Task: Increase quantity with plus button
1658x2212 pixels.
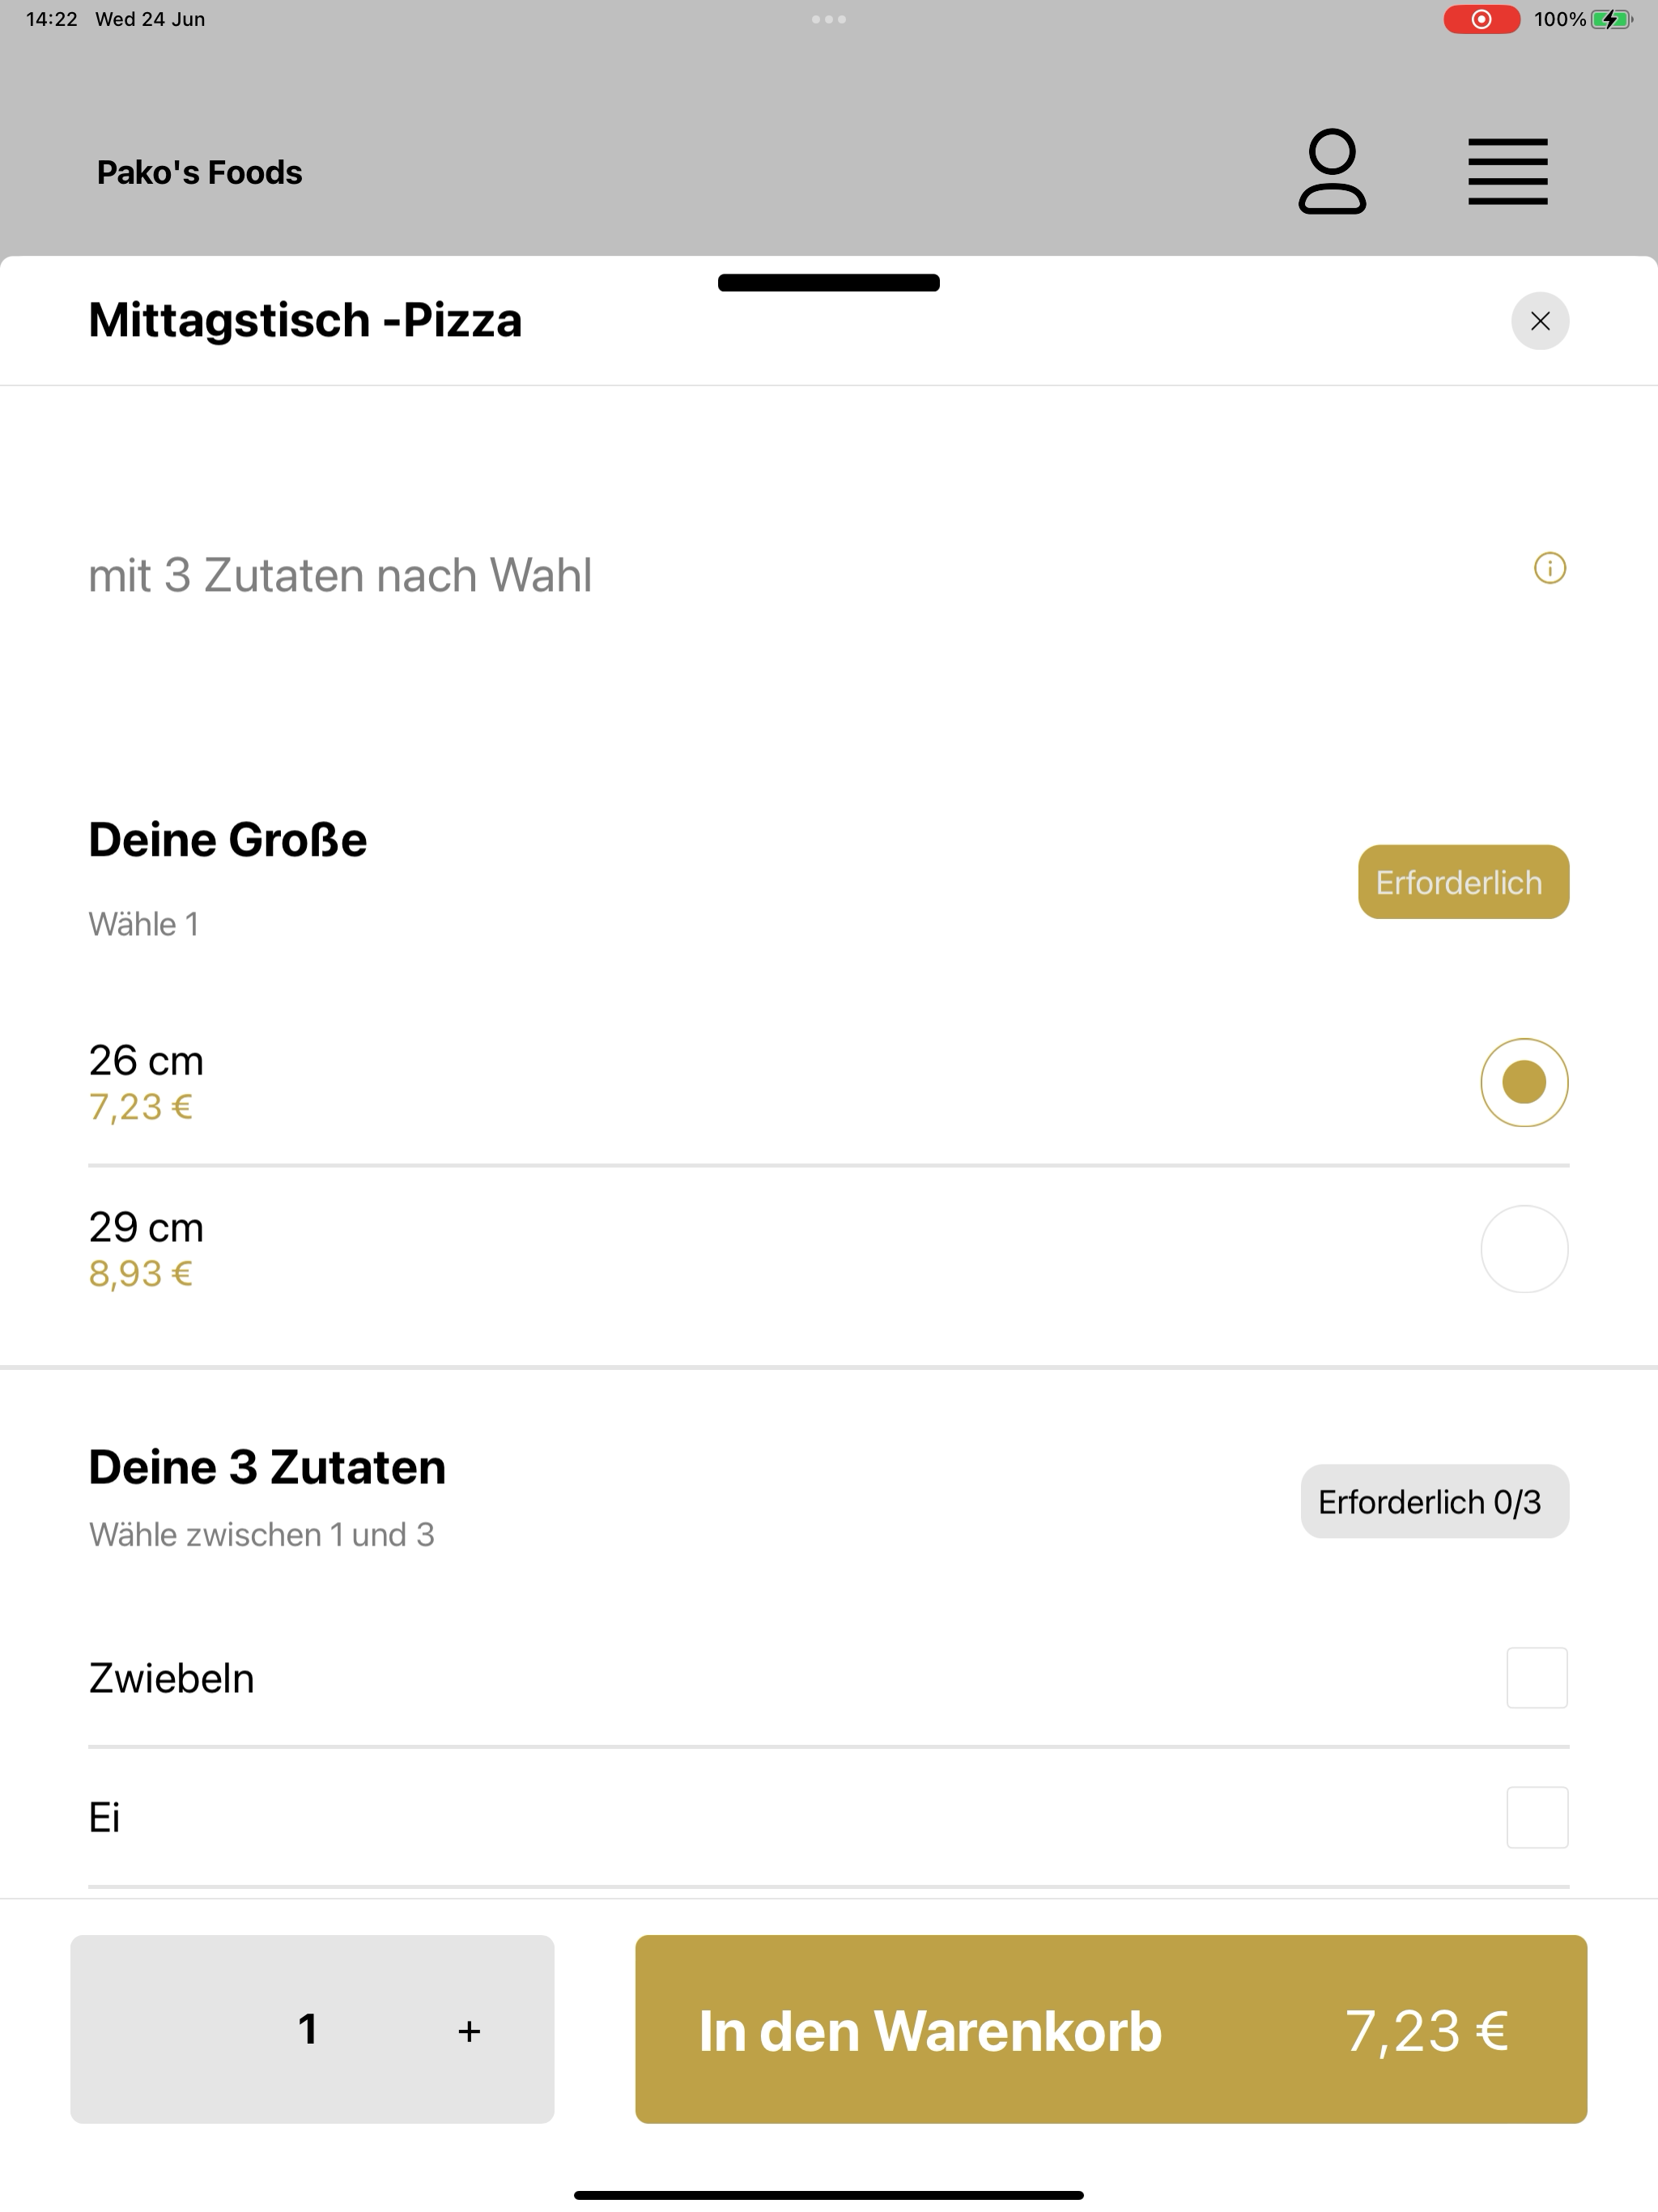Action: (469, 2031)
